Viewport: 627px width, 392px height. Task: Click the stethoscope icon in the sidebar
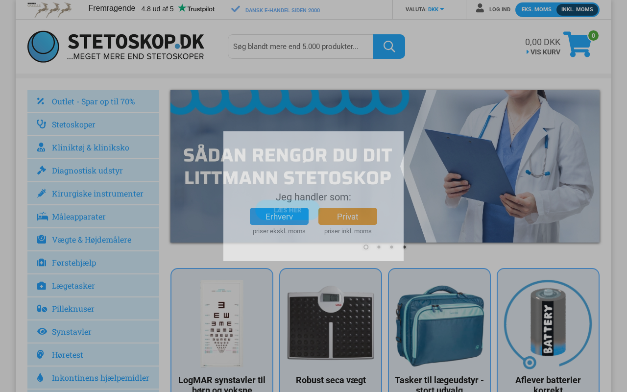tap(42, 124)
